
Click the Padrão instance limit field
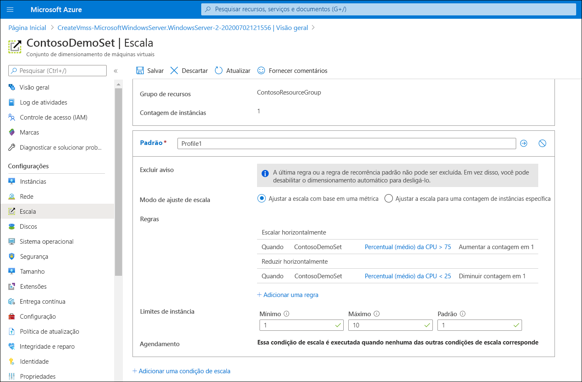pyautogui.click(x=480, y=325)
